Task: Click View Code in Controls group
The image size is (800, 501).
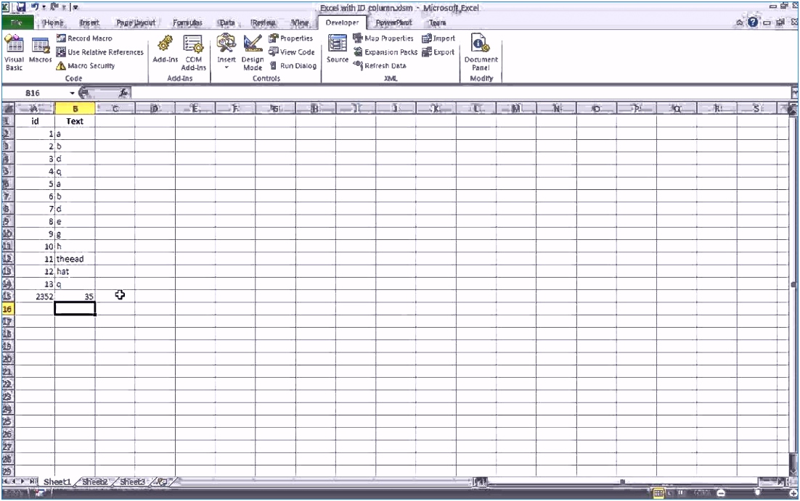Action: tap(291, 52)
